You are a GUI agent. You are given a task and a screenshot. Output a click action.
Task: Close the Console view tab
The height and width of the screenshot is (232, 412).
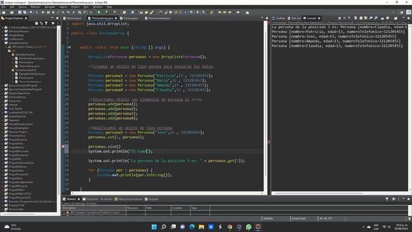click(x=319, y=18)
